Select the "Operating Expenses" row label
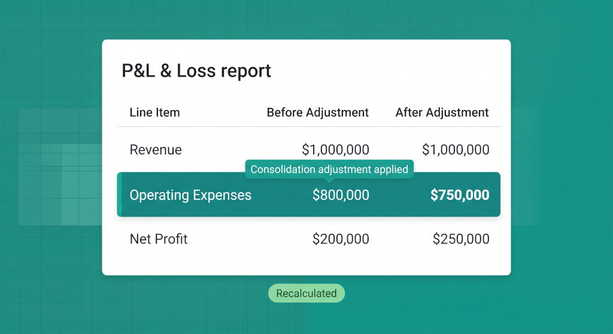 pos(190,195)
